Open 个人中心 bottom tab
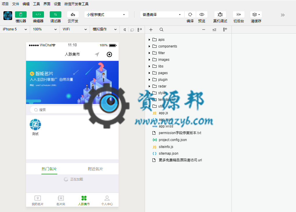The image size is (296, 212). point(107,200)
